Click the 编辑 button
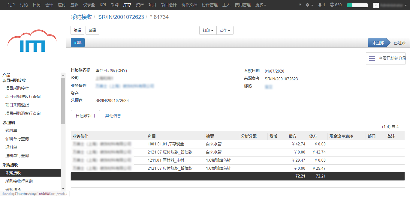Image resolution: width=410 pixels, height=197 pixels. (77, 30)
